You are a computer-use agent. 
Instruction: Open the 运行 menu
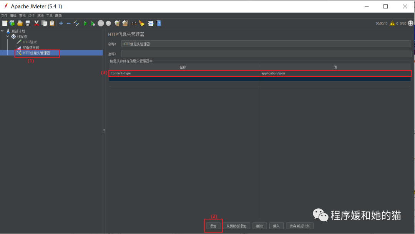[x=31, y=16]
